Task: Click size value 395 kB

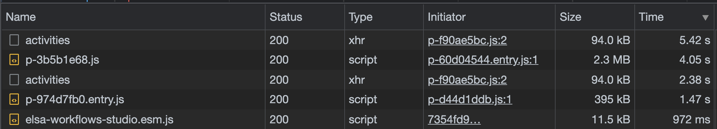Action: pos(612,99)
